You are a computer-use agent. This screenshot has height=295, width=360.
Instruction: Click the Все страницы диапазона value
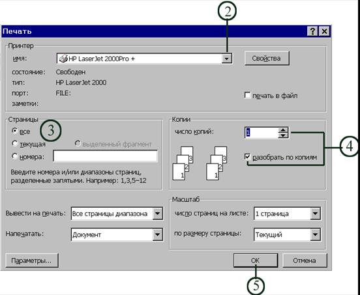pos(110,214)
